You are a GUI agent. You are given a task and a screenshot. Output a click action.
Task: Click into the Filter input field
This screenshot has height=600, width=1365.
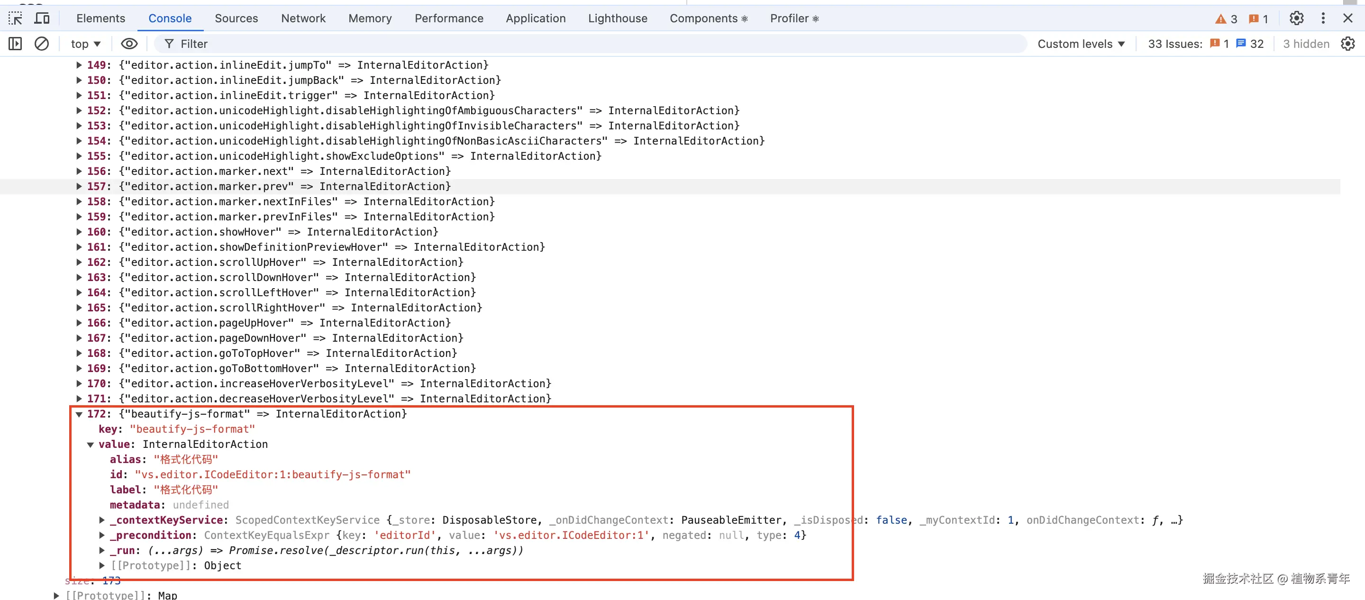pyautogui.click(x=583, y=44)
